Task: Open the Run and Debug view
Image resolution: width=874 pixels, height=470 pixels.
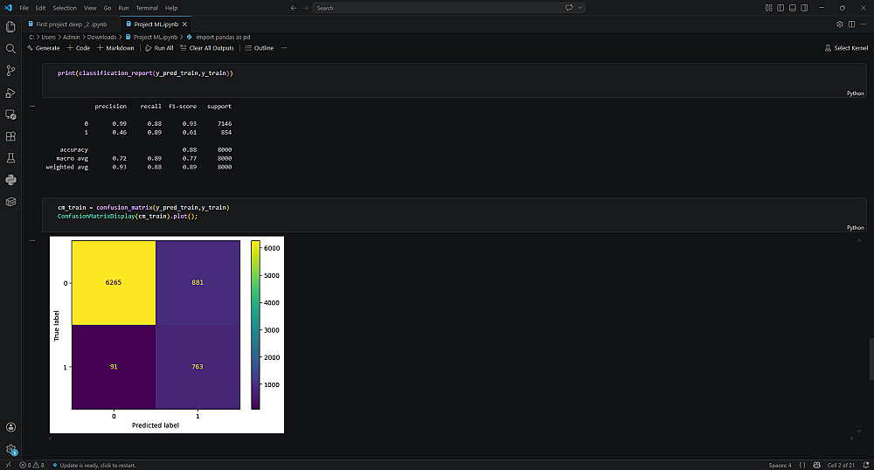Action: point(10,93)
